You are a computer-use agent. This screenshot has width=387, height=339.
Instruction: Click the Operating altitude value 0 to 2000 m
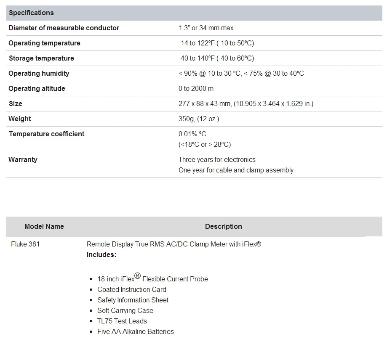pyautogui.click(x=196, y=88)
